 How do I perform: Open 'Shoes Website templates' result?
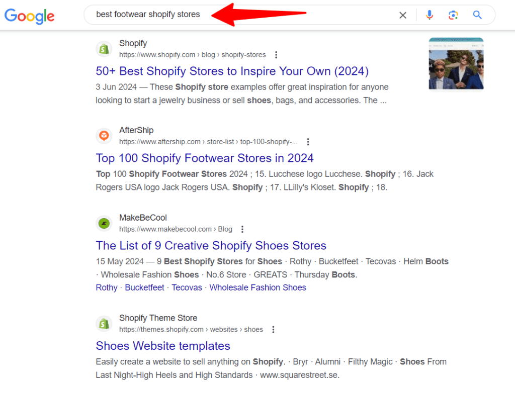163,346
